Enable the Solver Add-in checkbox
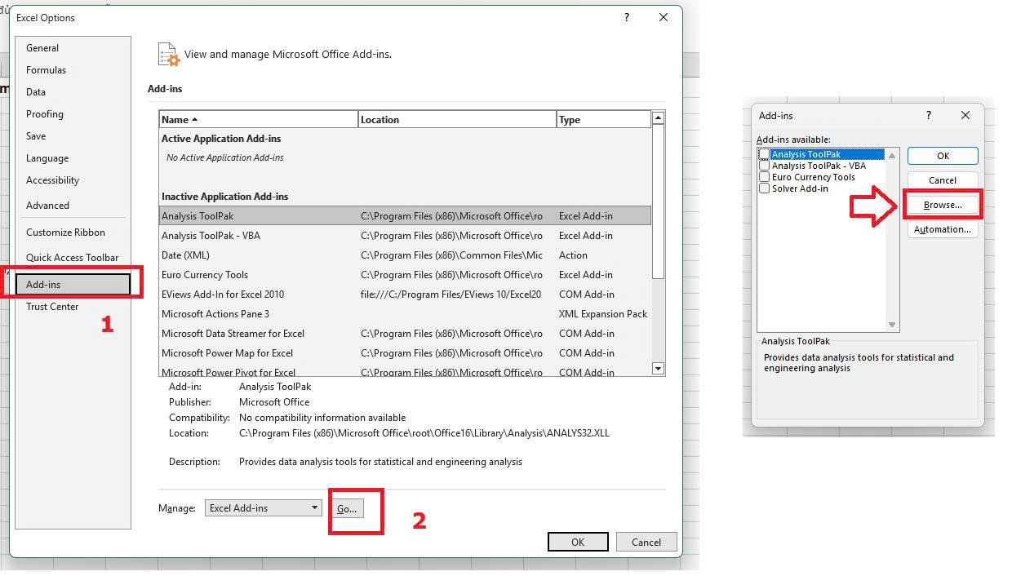Image resolution: width=1012 pixels, height=576 pixels. 764,188
